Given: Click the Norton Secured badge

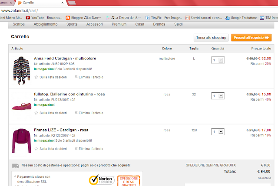Looking at the screenshot, I should 102,179.
